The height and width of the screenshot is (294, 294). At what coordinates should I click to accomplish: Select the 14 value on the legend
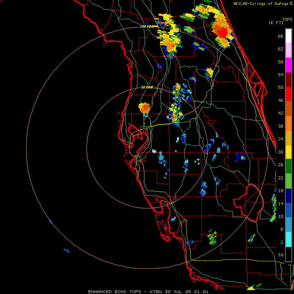tap(281, 204)
